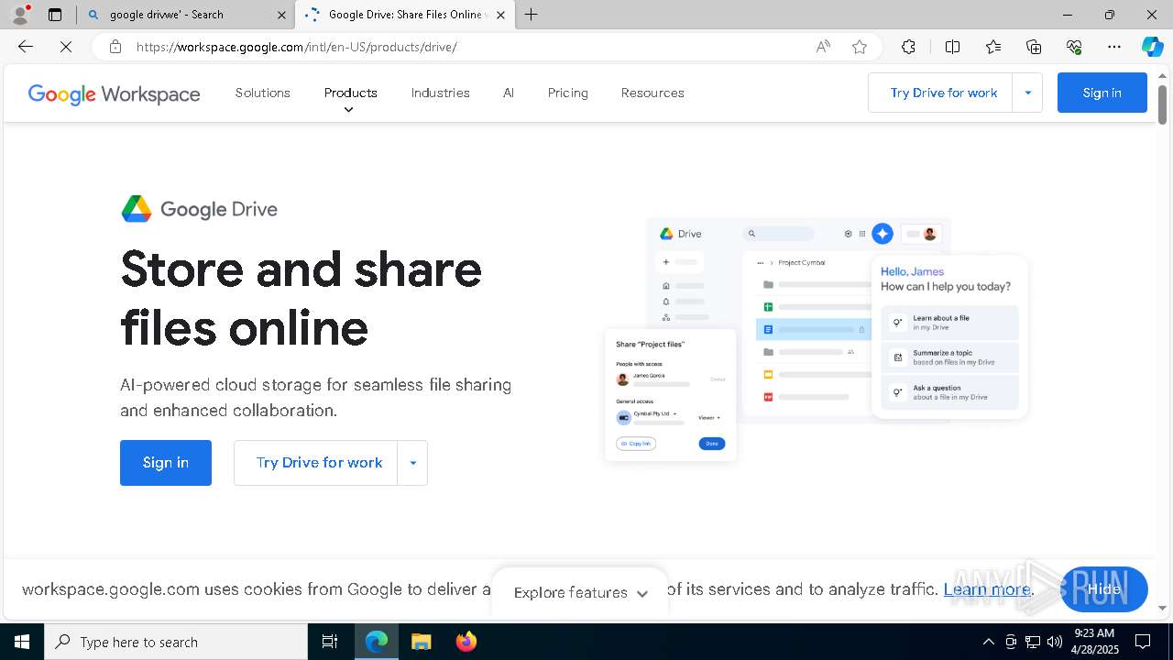Open Favorites list icon
Screen dimensions: 1173x660
pyautogui.click(x=993, y=47)
